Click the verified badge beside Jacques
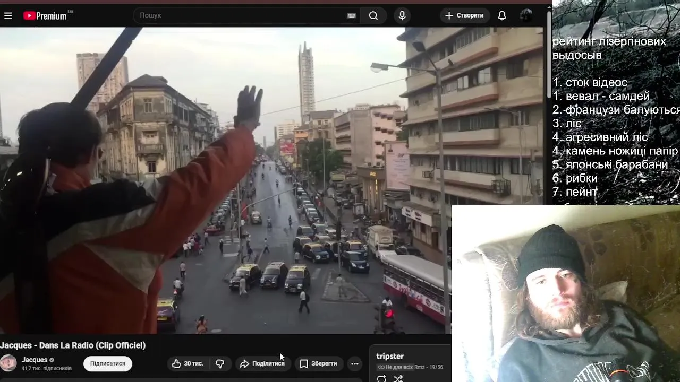This screenshot has height=382, width=680. tap(52, 360)
